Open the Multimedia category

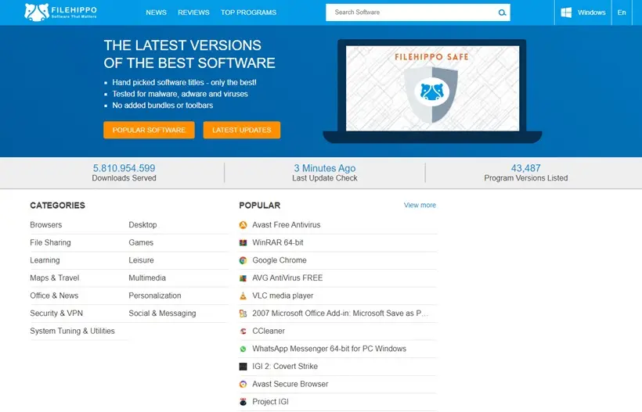click(147, 278)
